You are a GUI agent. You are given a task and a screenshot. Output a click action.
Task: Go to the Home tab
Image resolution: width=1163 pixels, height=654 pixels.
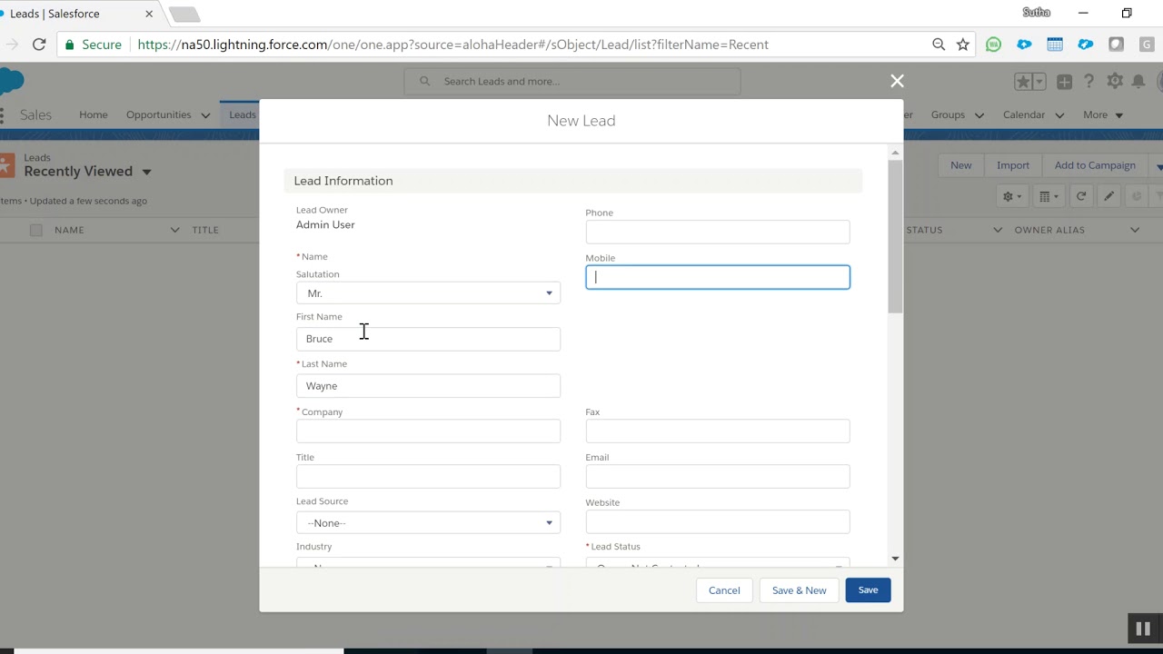click(x=94, y=115)
